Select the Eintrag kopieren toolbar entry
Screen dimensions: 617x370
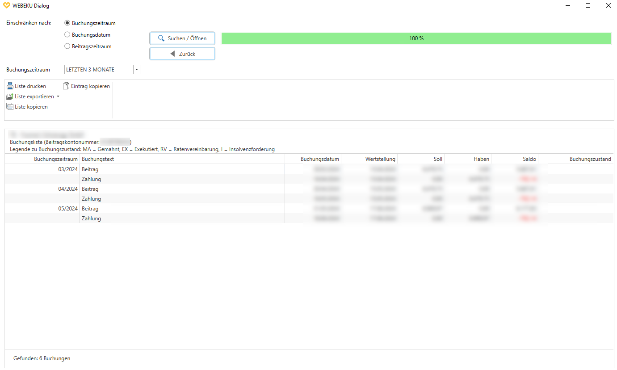click(88, 86)
